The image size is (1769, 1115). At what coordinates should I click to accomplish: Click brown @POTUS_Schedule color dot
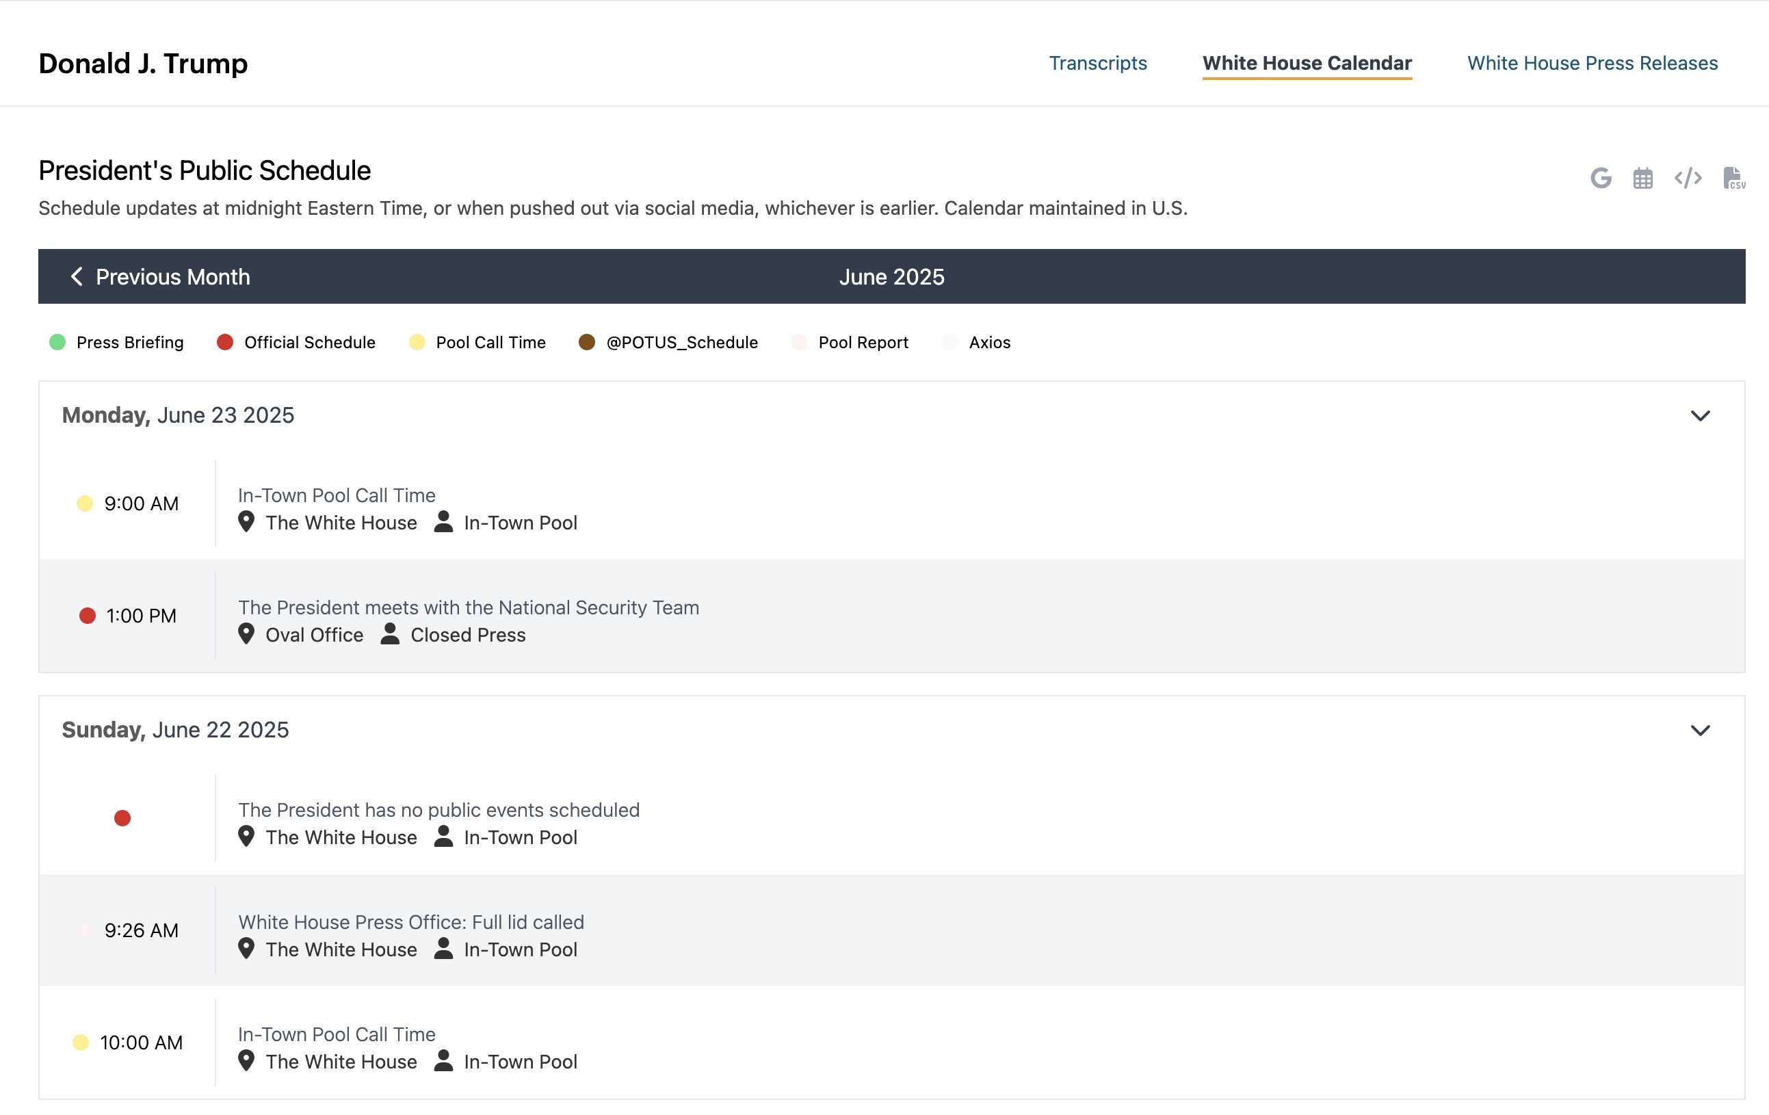tap(586, 342)
